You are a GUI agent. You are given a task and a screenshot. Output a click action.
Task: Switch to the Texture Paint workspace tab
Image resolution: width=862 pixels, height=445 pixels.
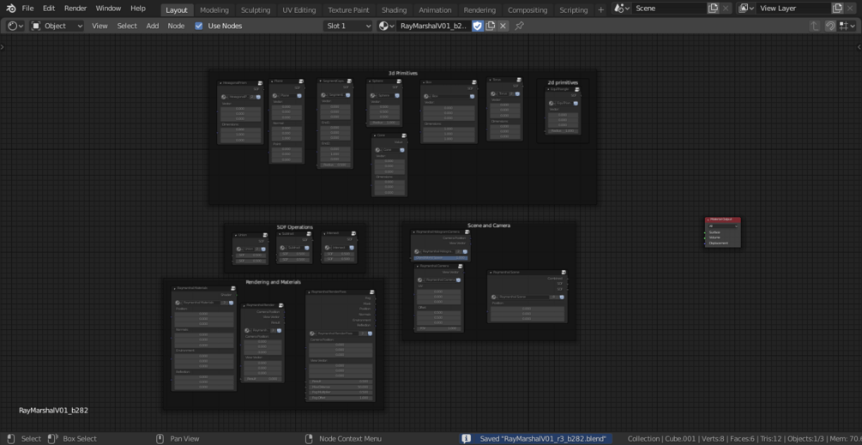pos(348,10)
